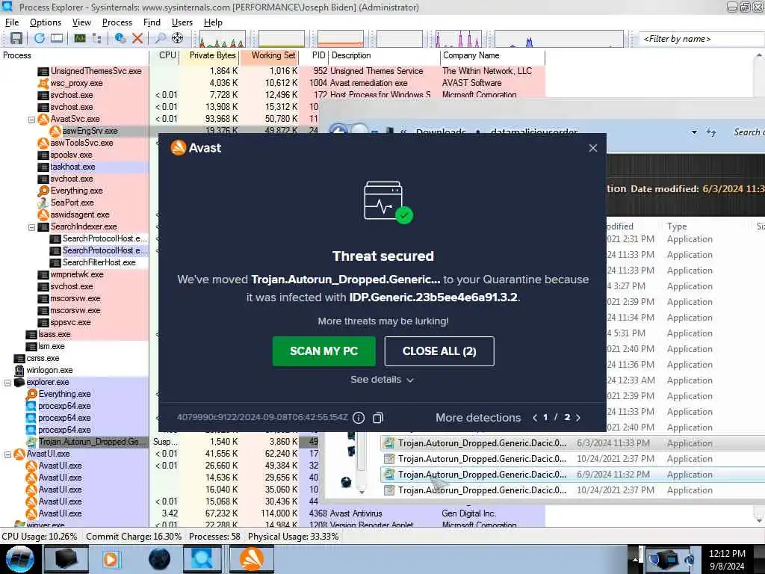Go to previous detection with left arrow
Viewport: 765px width, 574px height.
click(535, 418)
